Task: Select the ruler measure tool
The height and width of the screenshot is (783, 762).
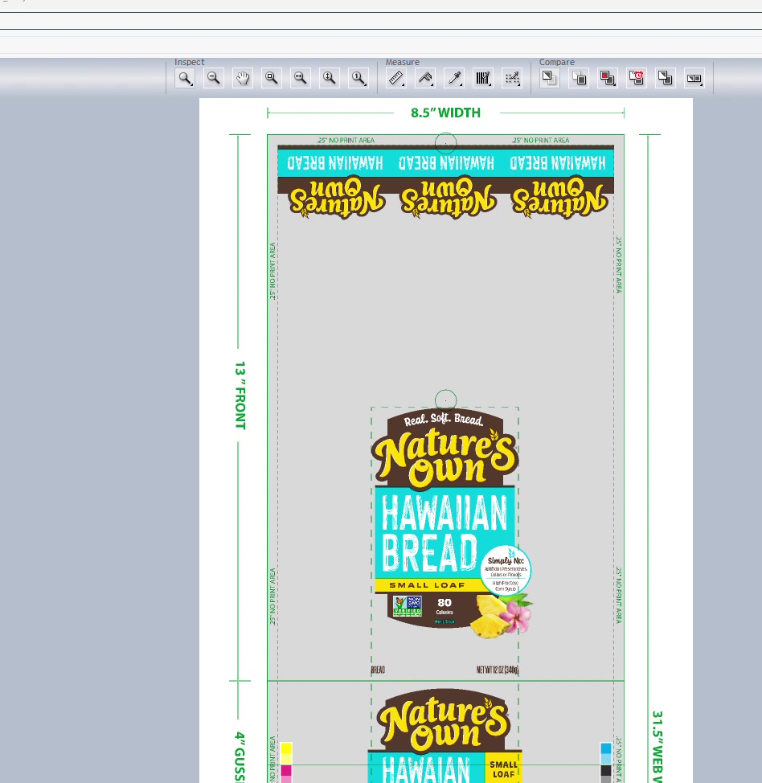Action: pyautogui.click(x=395, y=78)
